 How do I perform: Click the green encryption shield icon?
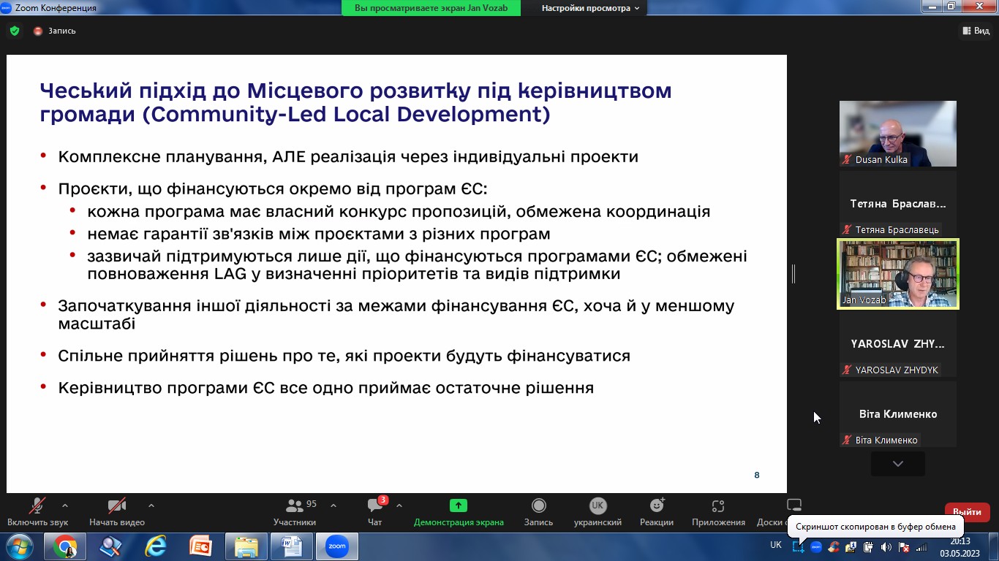pos(15,31)
